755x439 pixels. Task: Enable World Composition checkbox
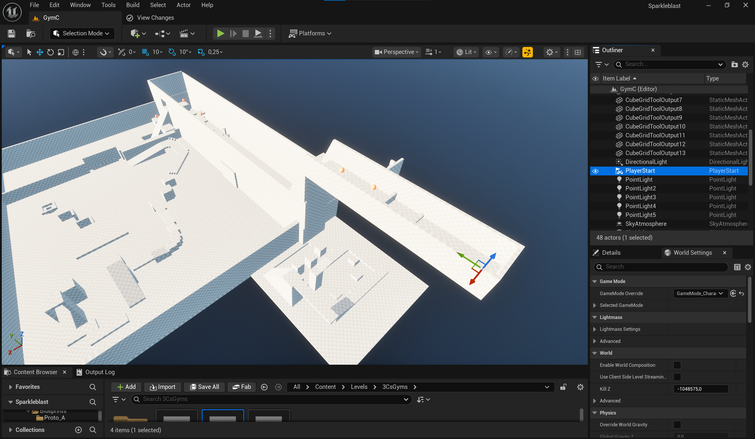(x=677, y=365)
